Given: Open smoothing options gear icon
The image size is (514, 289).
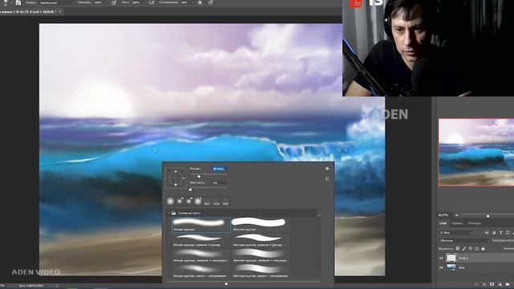Looking at the screenshot, I should tap(200, 2).
